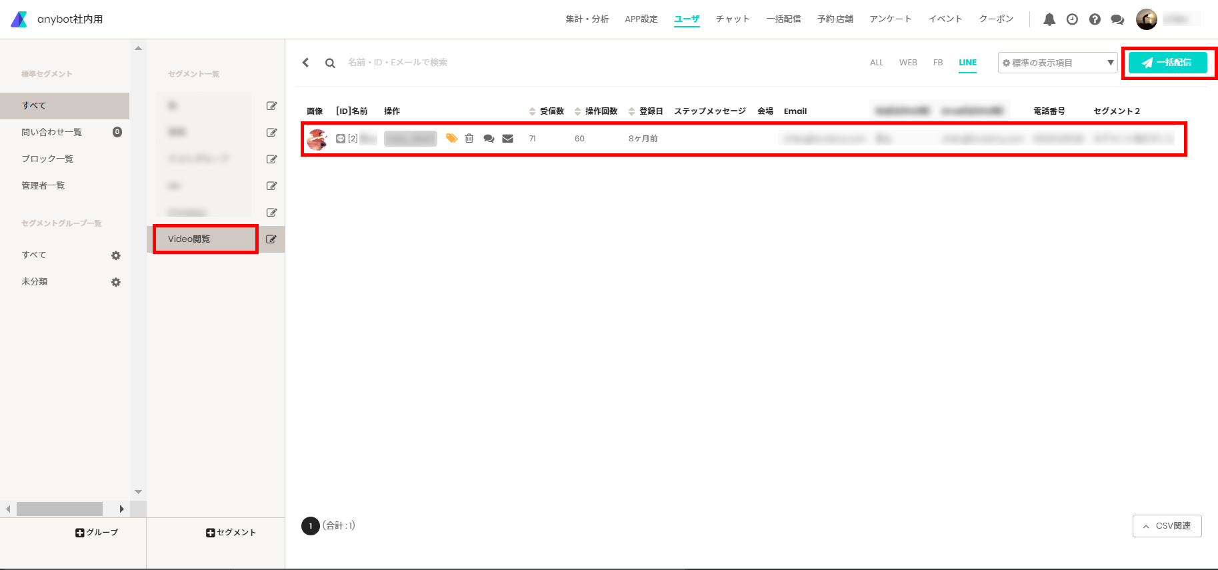
Task: Open the 予約店舗 menu
Action: coord(835,19)
